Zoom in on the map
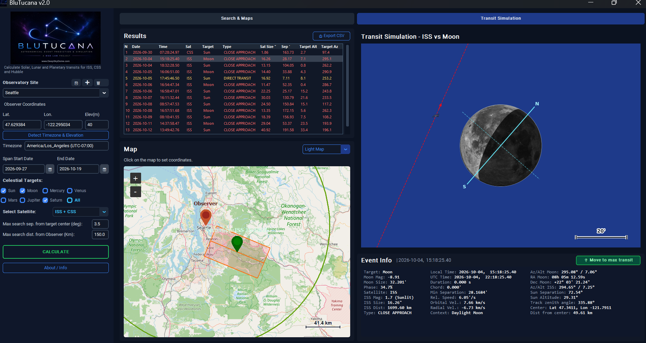646x343 pixels. pos(135,178)
